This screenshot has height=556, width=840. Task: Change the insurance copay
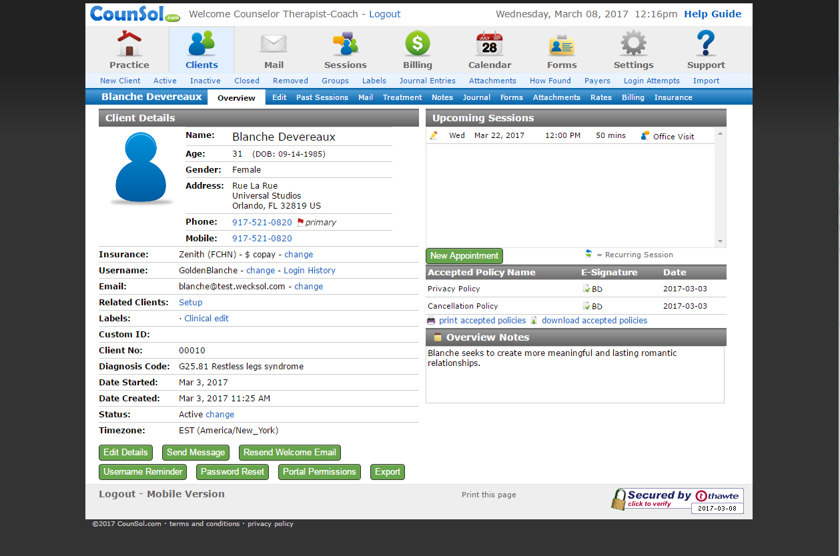coord(298,255)
